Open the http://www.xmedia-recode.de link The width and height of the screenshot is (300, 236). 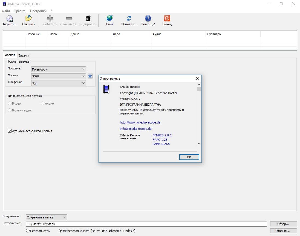(x=140, y=122)
